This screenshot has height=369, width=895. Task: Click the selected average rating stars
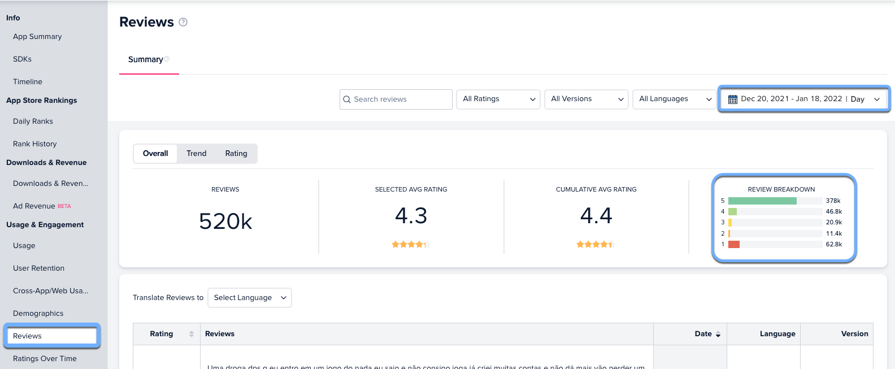(x=411, y=244)
